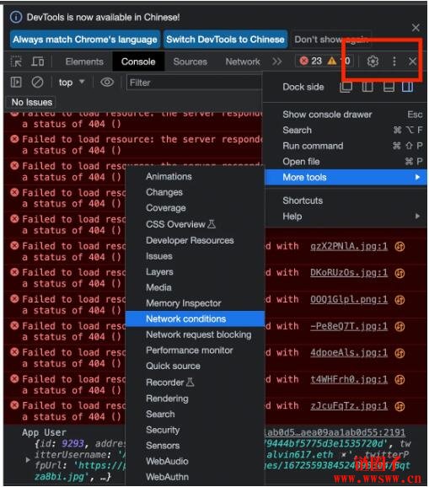Activate the inspect element picker icon
429x487 pixels.
click(x=16, y=62)
